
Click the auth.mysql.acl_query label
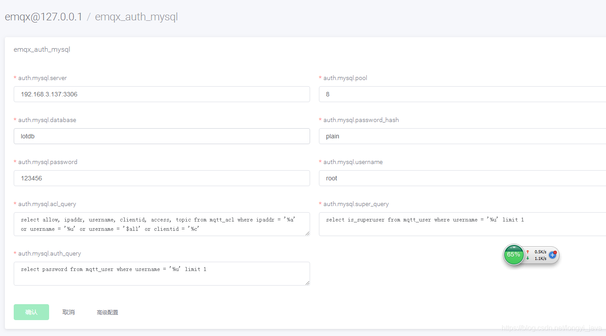point(47,204)
